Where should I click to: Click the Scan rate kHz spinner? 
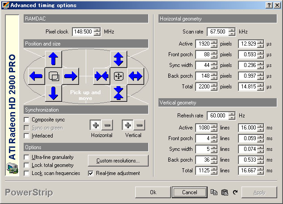[232, 32]
